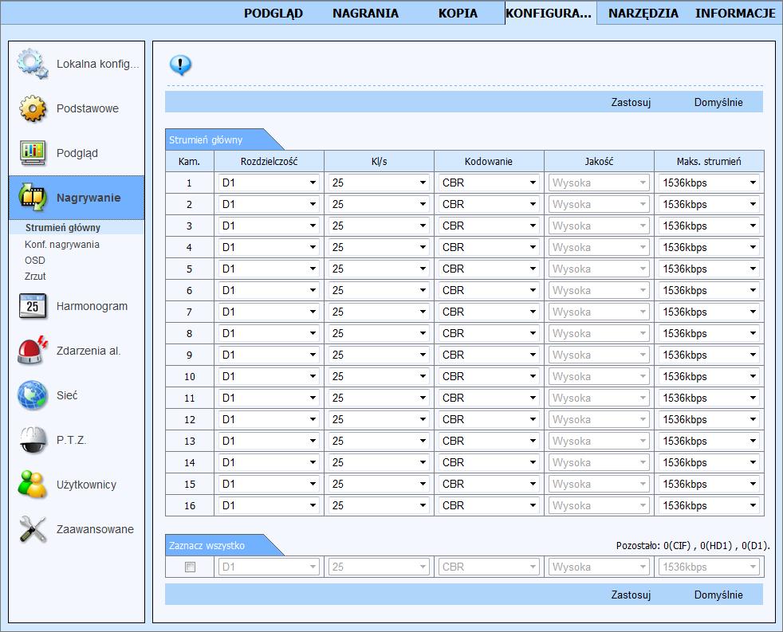Image resolution: width=783 pixels, height=632 pixels.
Task: Click camera number 10 cell
Action: click(x=189, y=376)
